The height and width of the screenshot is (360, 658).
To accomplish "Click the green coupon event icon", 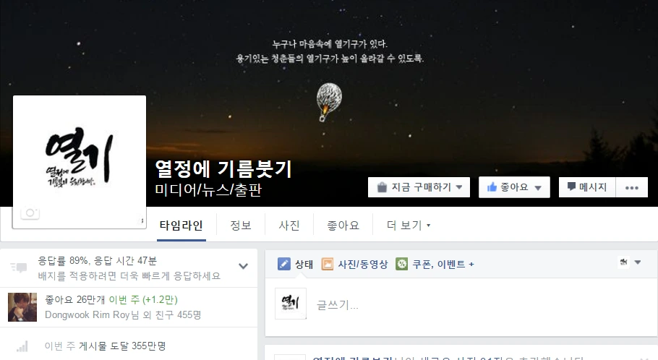I will click(x=401, y=264).
